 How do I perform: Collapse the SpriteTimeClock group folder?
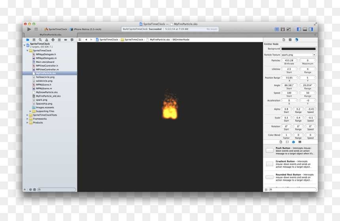tap(27, 51)
